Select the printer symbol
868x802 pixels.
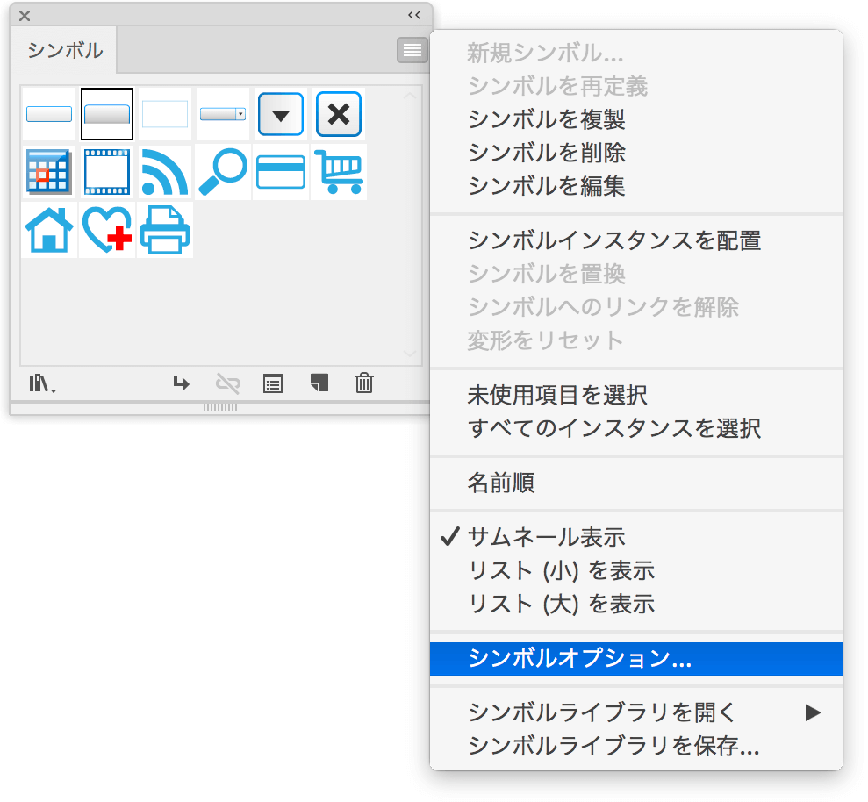pyautogui.click(x=165, y=230)
